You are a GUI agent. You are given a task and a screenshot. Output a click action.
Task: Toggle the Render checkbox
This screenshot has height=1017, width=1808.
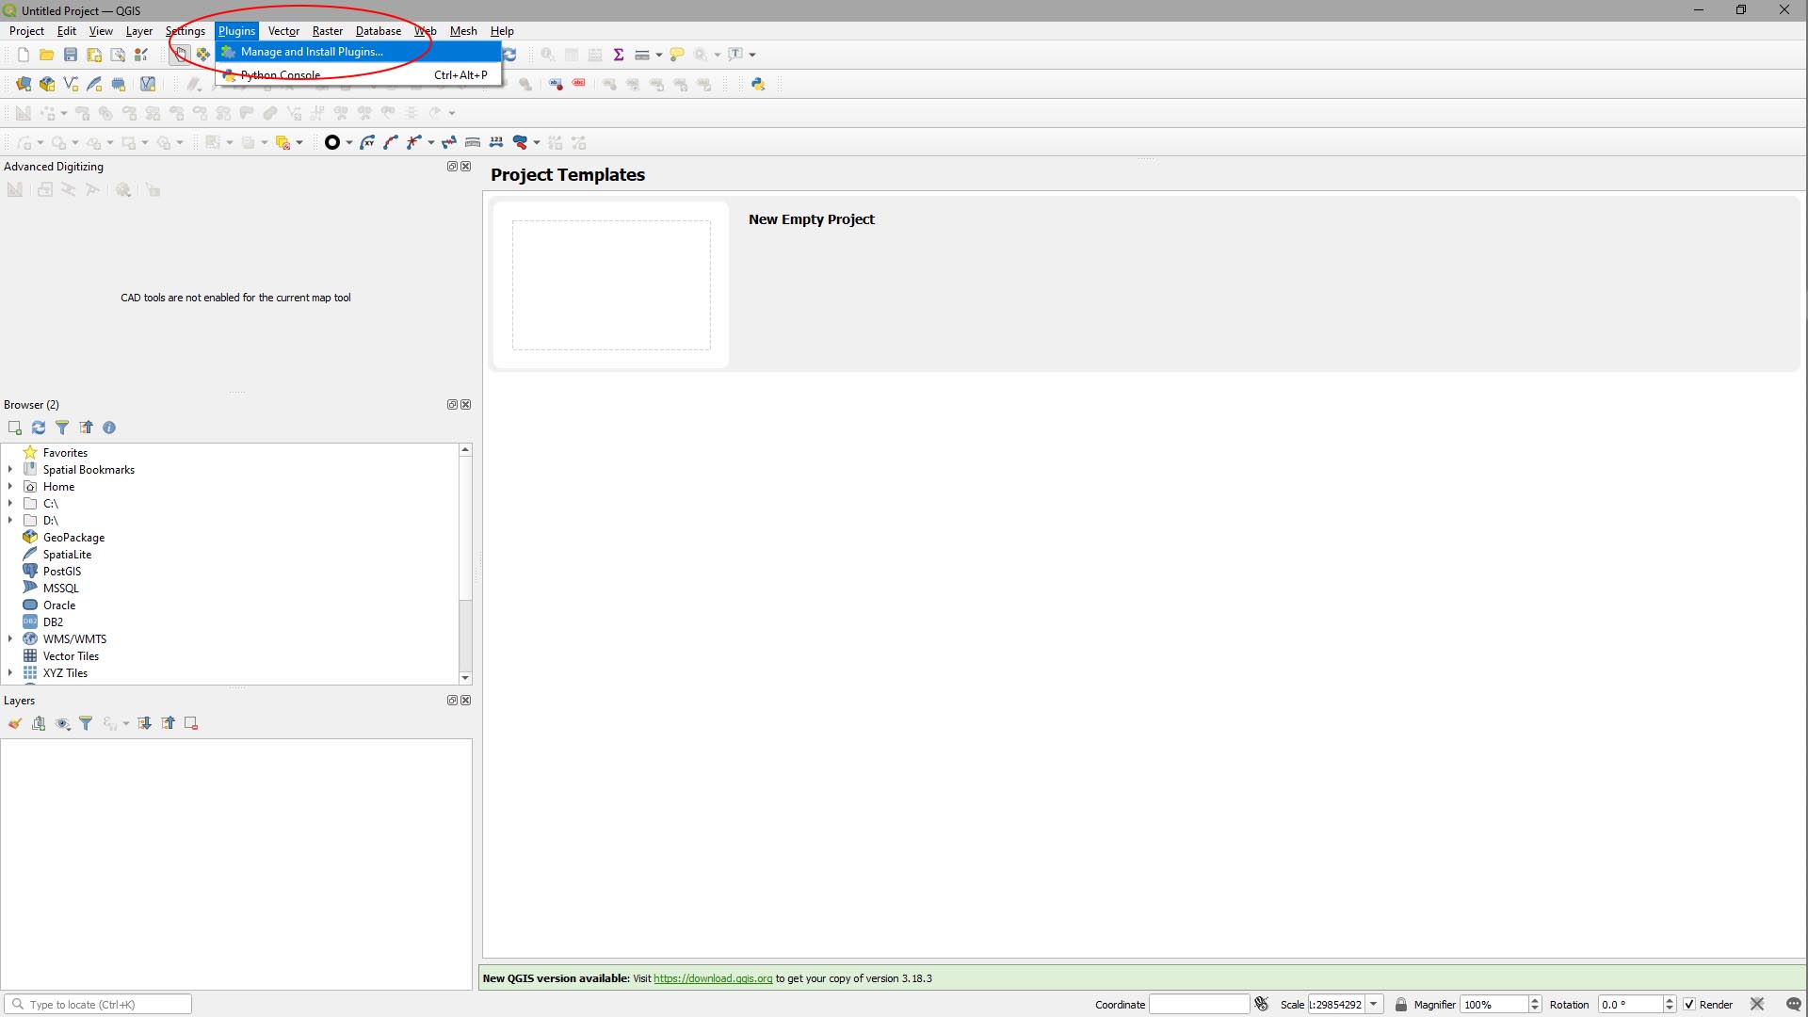coord(1689,1004)
